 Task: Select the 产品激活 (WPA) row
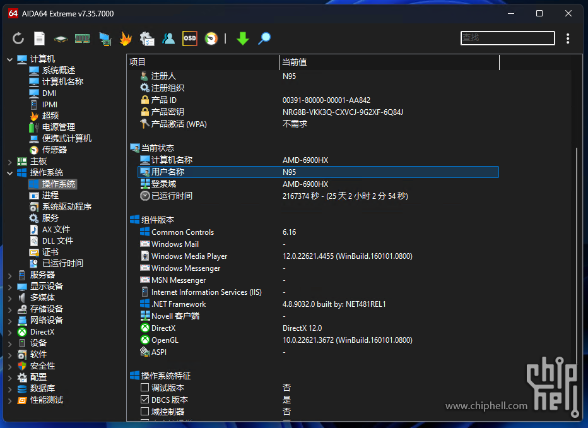(319, 124)
